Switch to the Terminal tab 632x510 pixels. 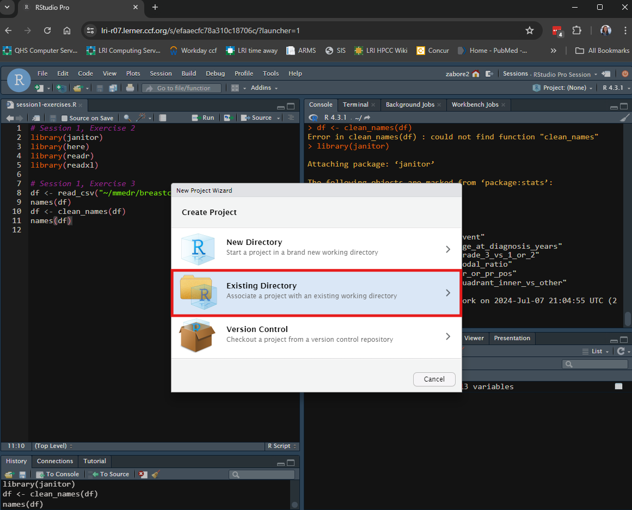click(355, 105)
